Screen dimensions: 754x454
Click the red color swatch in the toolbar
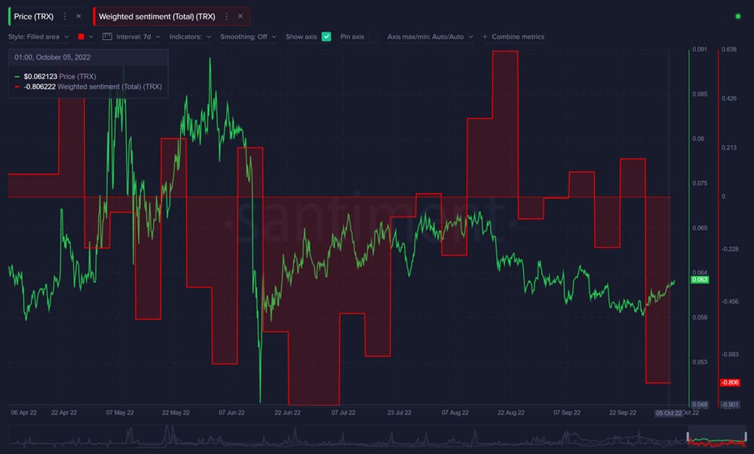click(x=79, y=36)
